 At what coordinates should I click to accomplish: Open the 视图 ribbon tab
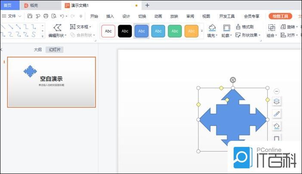click(206, 16)
